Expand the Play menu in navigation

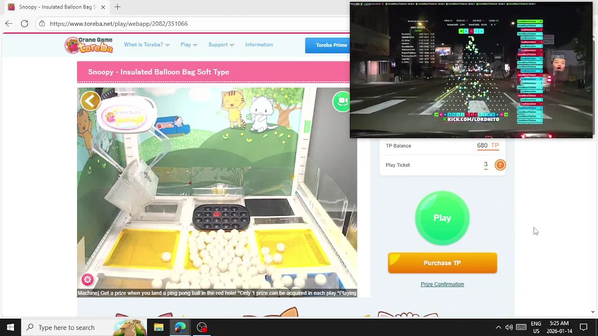189,45
